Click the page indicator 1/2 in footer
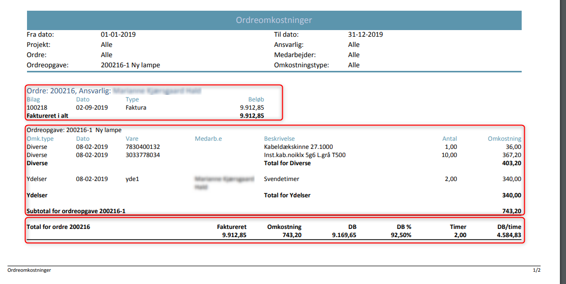 pyautogui.click(x=536, y=270)
